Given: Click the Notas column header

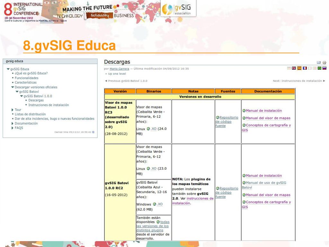Looking at the screenshot, I should click(193, 91).
